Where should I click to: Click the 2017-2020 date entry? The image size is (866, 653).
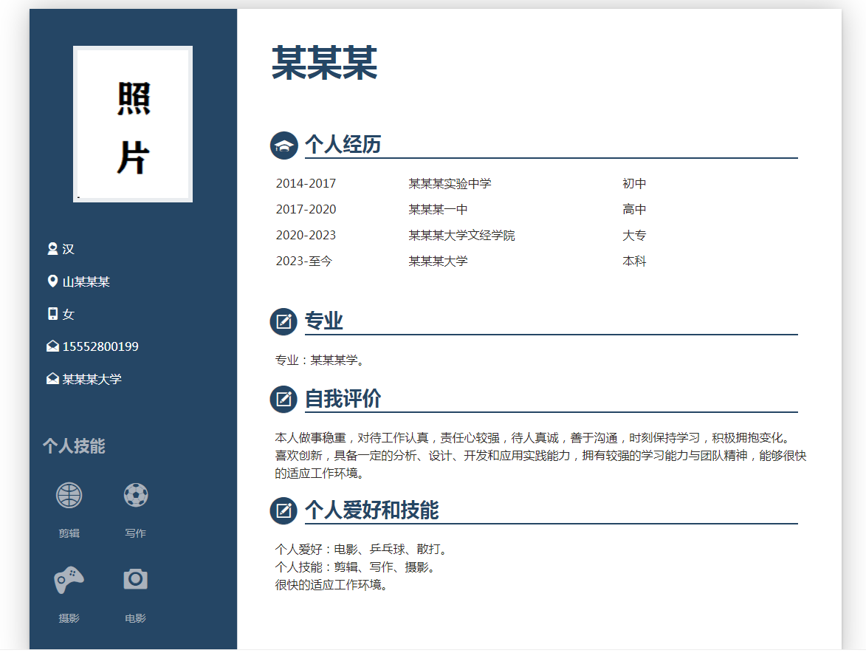click(x=306, y=210)
